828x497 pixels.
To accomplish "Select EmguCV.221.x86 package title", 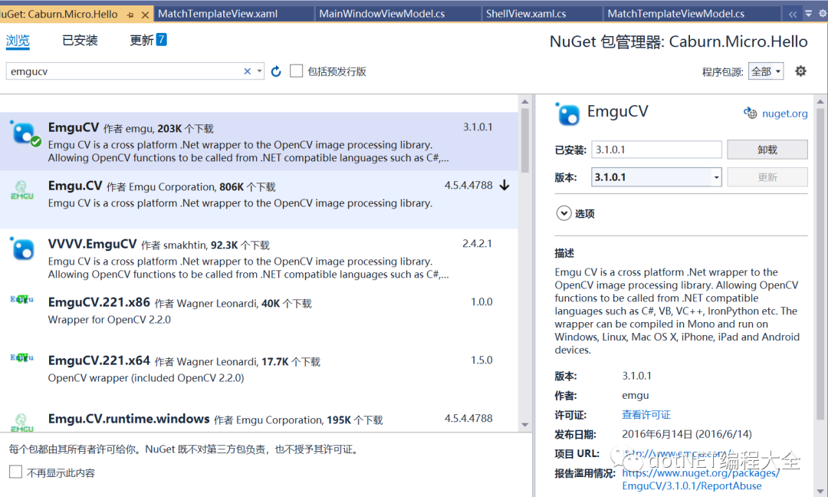I will coord(99,302).
